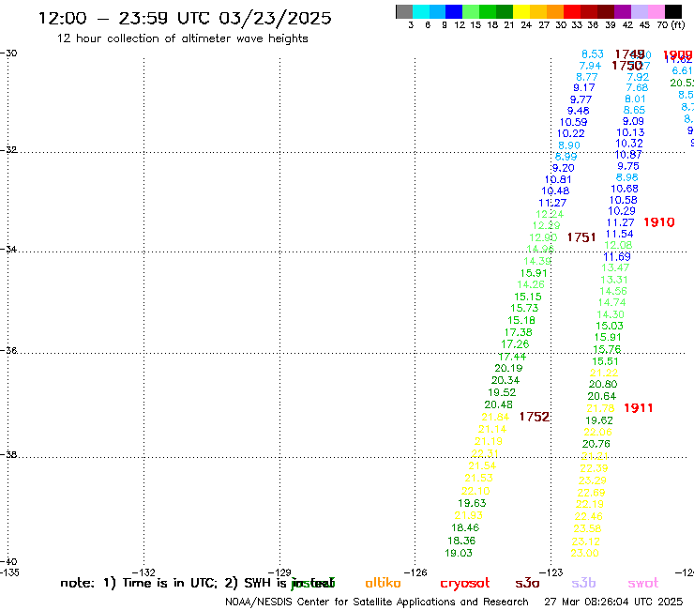Select the orange legend color swatch
Screen dimensions: 694x610
tap(555, 11)
